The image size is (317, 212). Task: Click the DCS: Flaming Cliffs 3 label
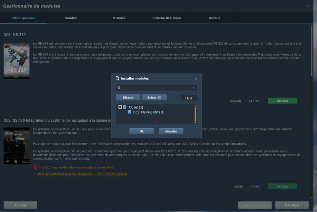(148, 112)
